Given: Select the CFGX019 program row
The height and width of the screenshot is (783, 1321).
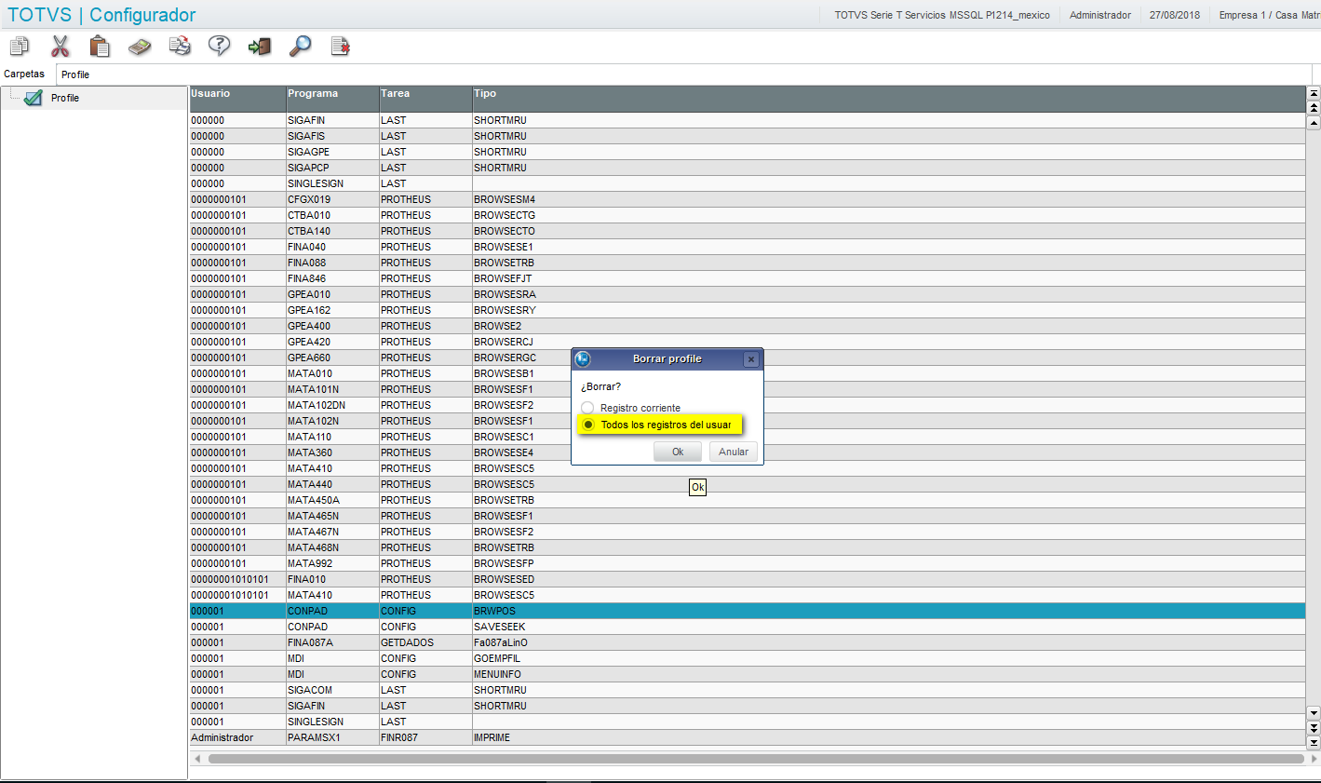Looking at the screenshot, I should coord(748,199).
